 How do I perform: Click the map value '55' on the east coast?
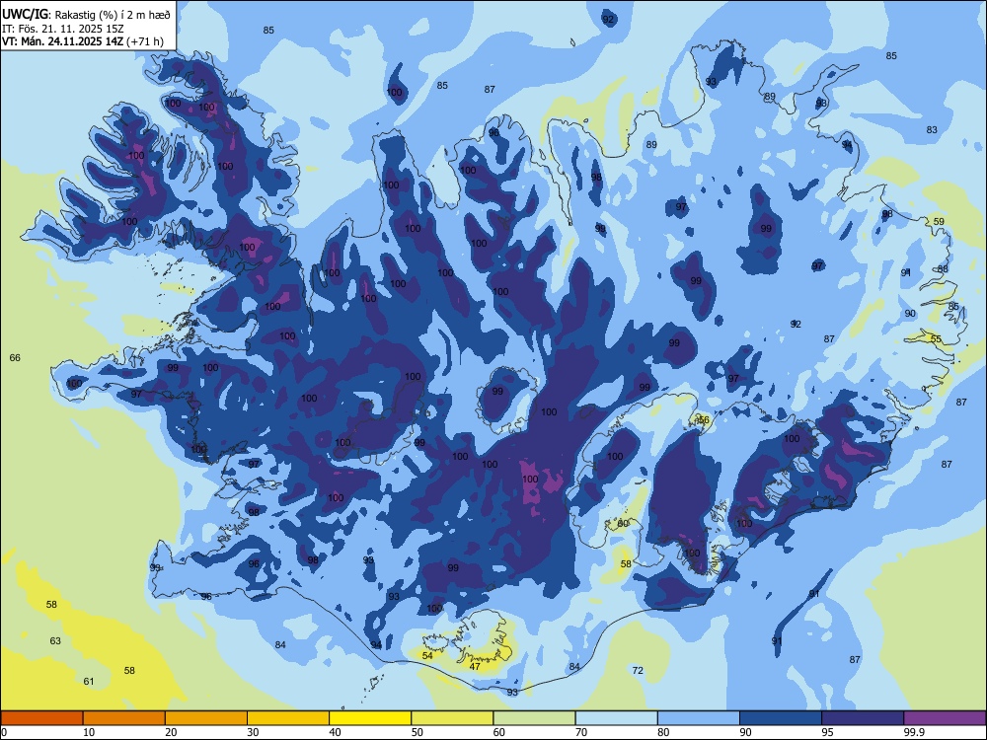[936, 339]
